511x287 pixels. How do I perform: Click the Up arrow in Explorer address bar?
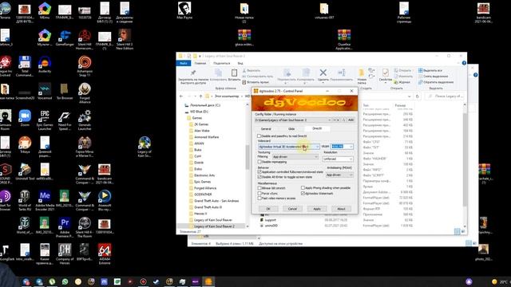pos(200,96)
